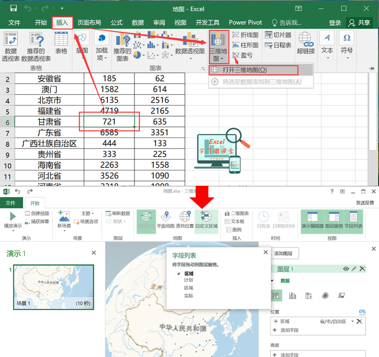
Task: Click the Timeline (日程表) filter in Excel ribbon
Action: point(278,45)
